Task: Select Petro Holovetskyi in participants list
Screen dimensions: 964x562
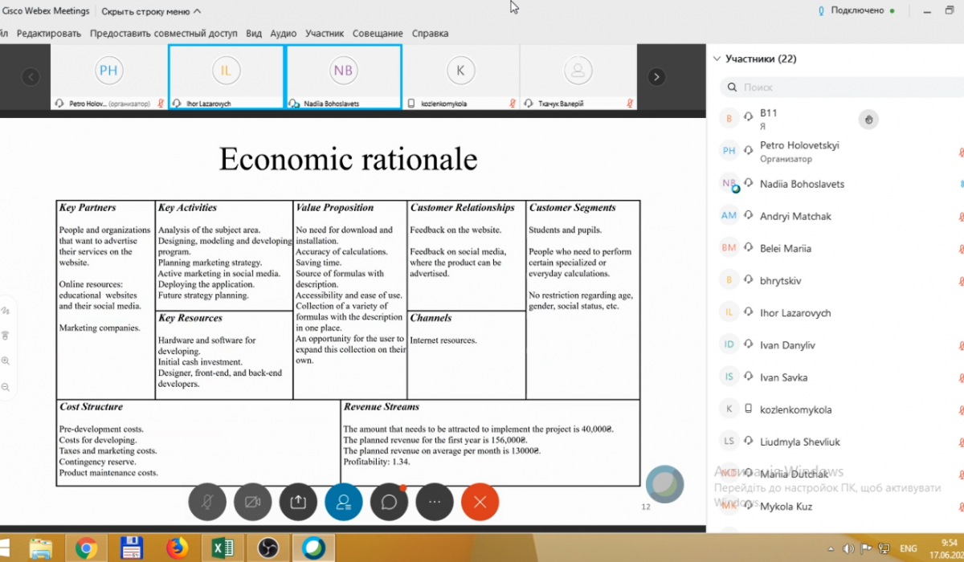Action: coord(799,146)
